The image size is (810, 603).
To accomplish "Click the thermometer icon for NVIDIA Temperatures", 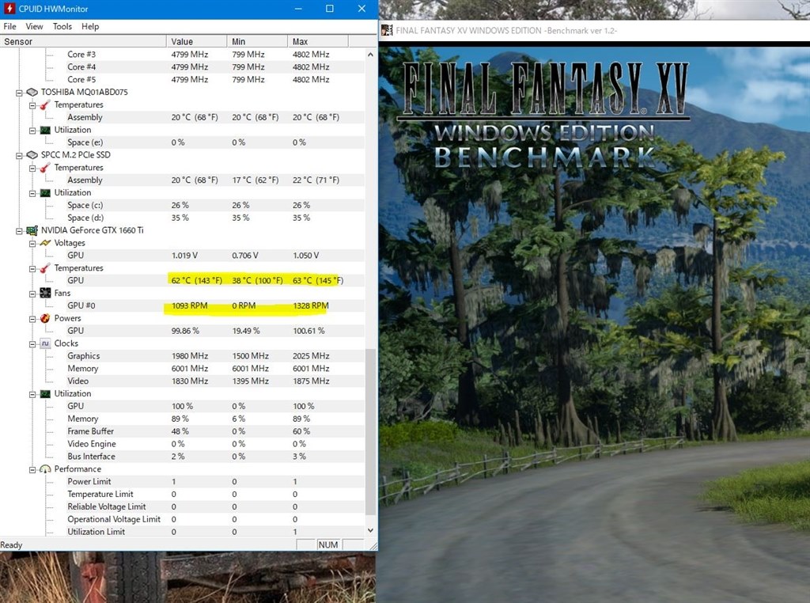I will pyautogui.click(x=45, y=267).
